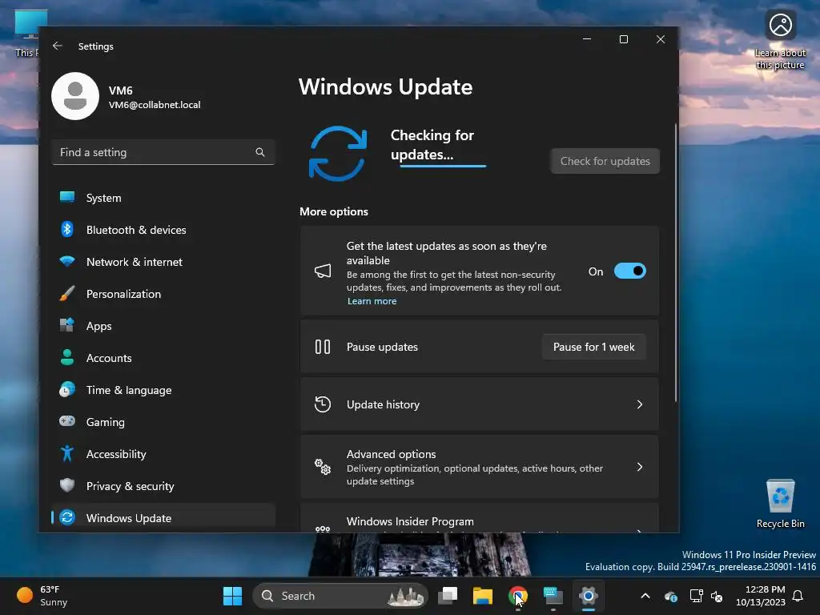Viewport: 820px width, 615px height.
Task: Select Accounts in the sidebar
Action: (163, 358)
